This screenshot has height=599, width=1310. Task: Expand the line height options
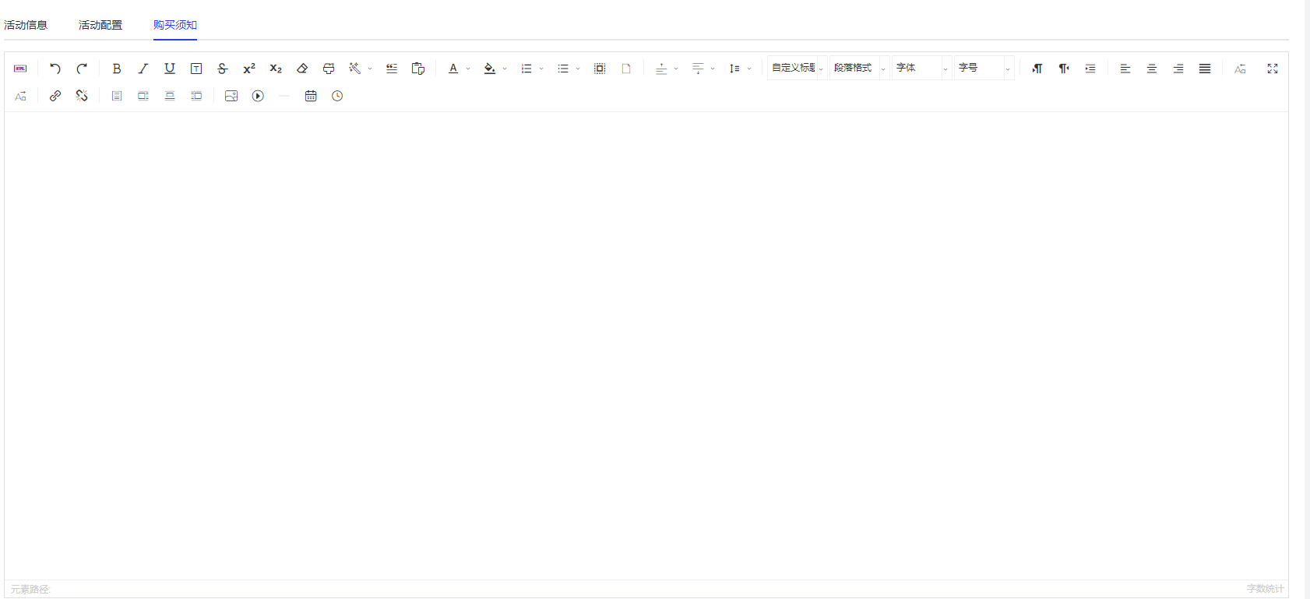[749, 69]
